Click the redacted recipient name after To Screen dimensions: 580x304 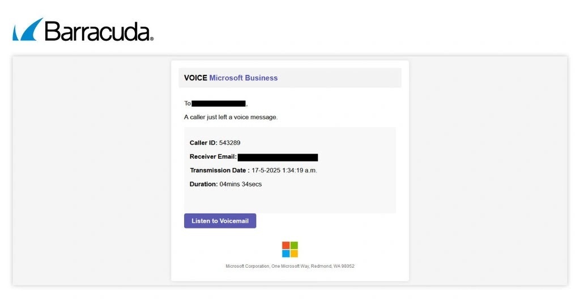[219, 103]
